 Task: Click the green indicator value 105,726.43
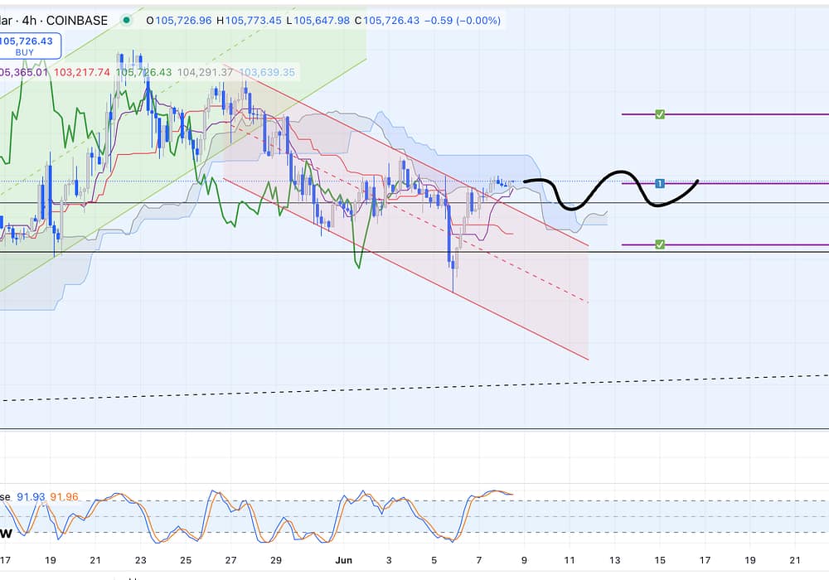tap(143, 72)
